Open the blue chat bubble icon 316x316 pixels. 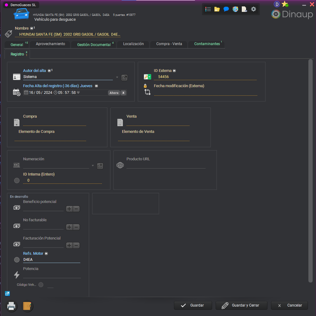[226, 9]
